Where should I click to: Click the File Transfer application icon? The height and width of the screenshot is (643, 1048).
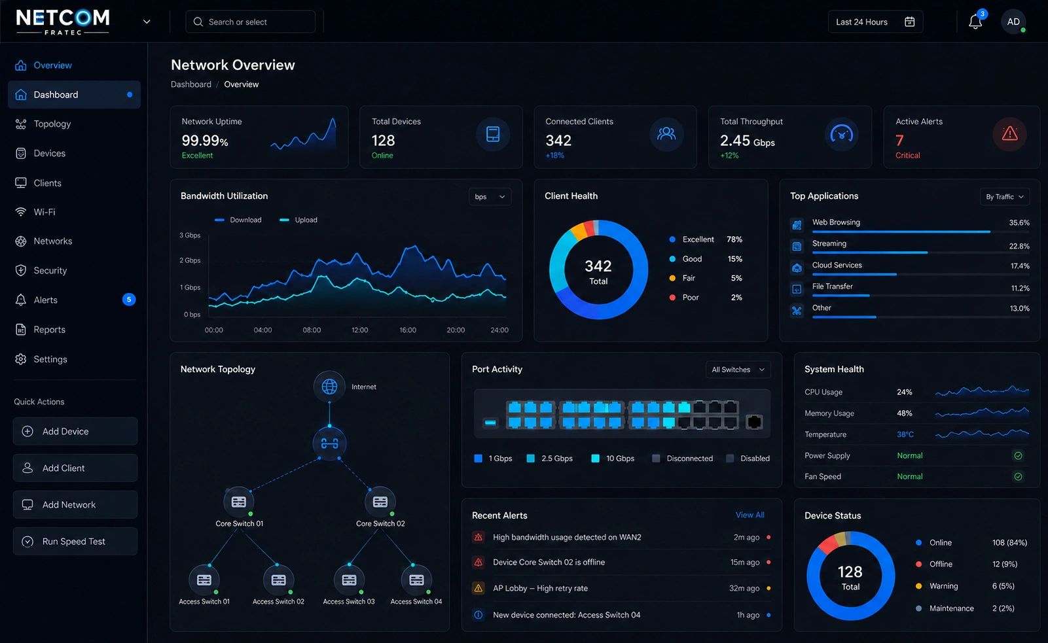tap(797, 289)
